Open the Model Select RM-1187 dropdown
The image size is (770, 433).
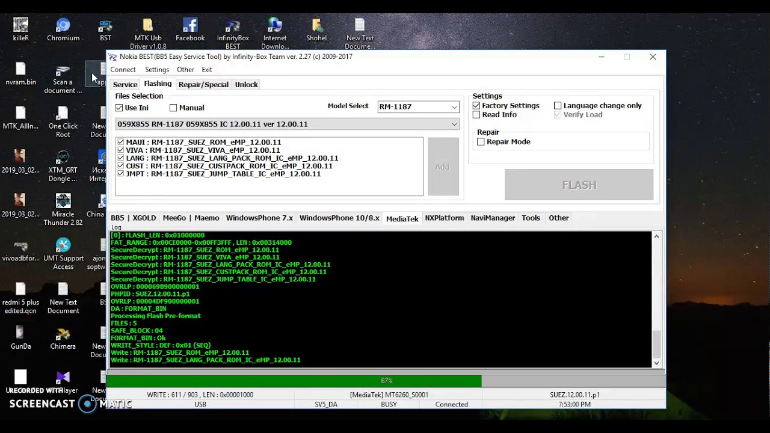[418, 106]
